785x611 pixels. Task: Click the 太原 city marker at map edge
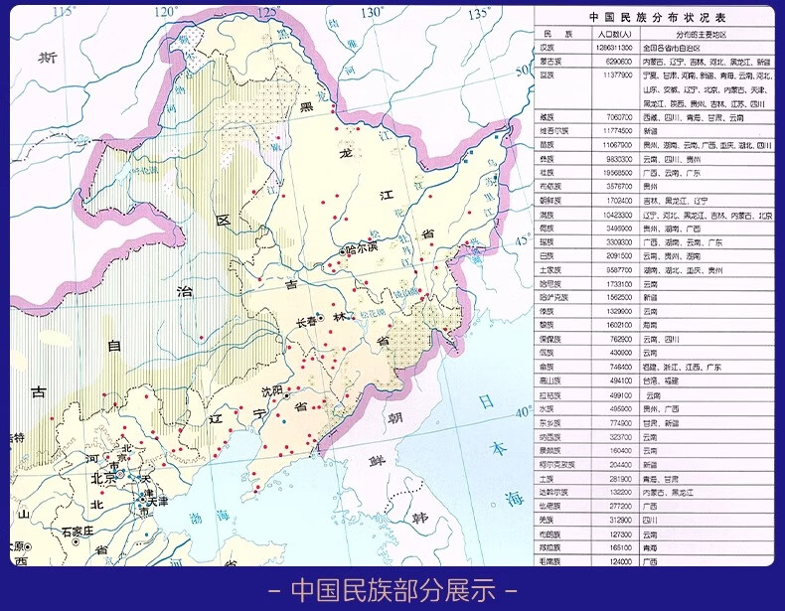pyautogui.click(x=28, y=547)
